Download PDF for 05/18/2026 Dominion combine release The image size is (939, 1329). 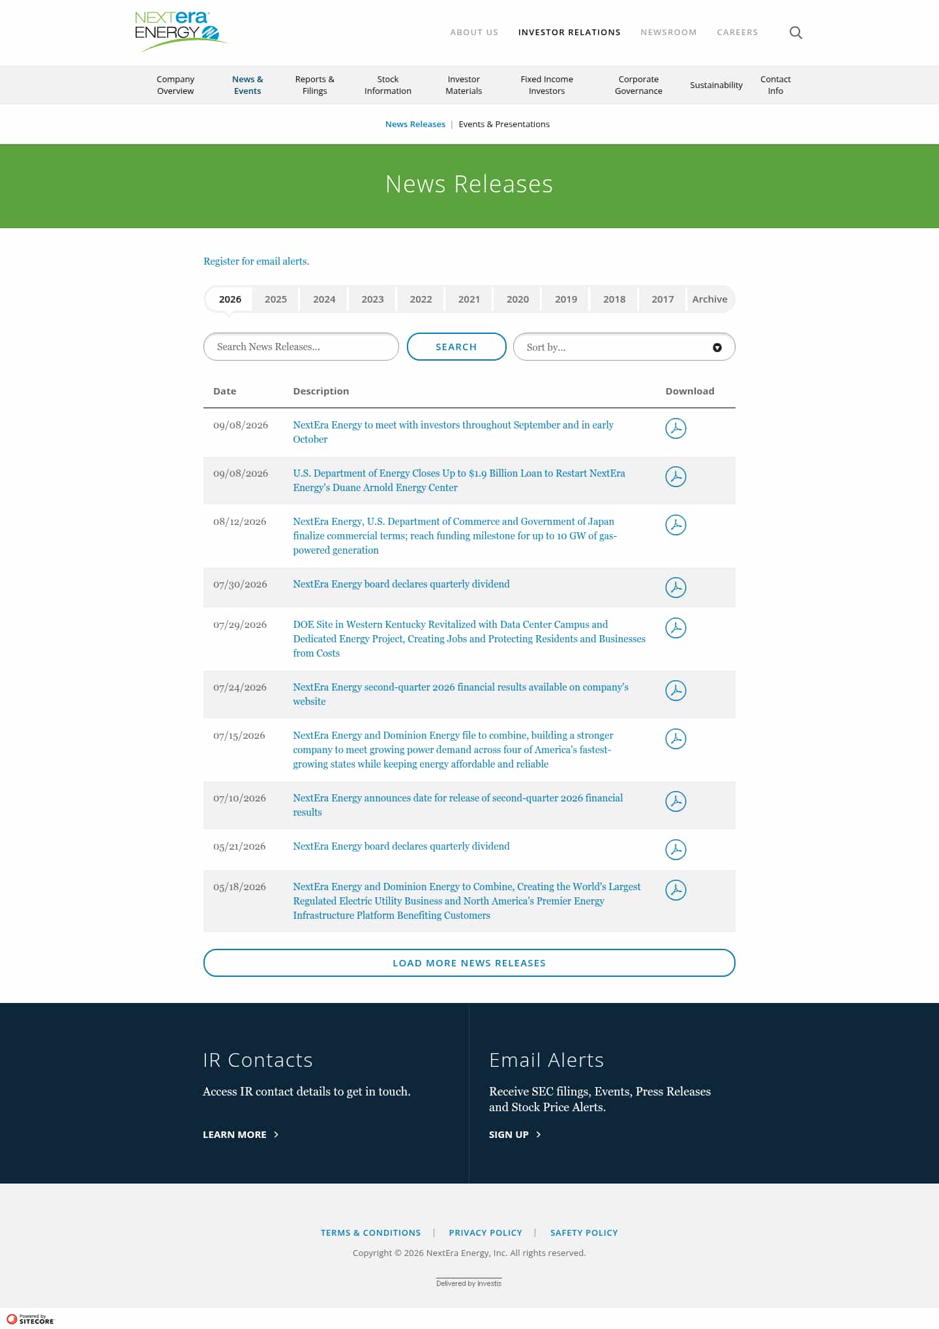click(x=676, y=890)
